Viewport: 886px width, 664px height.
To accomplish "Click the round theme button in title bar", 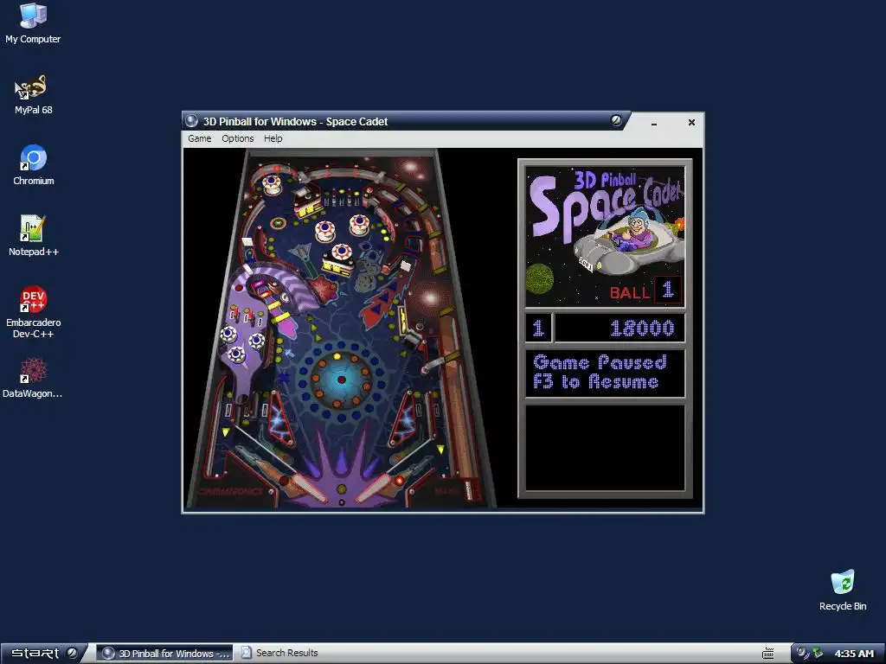I will tap(616, 120).
